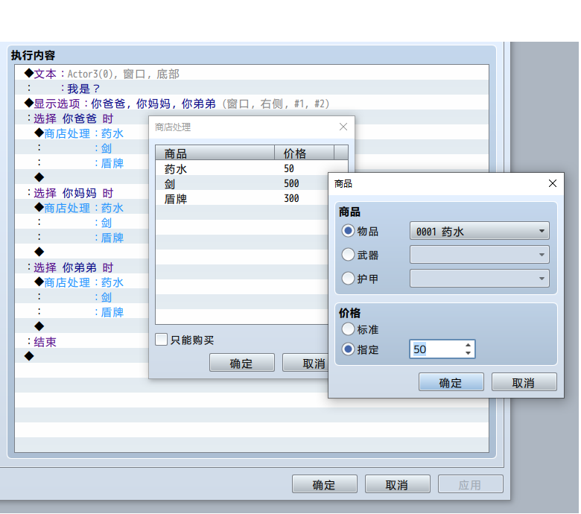Click the 价格 column header
This screenshot has width=581, height=514.
(304, 153)
